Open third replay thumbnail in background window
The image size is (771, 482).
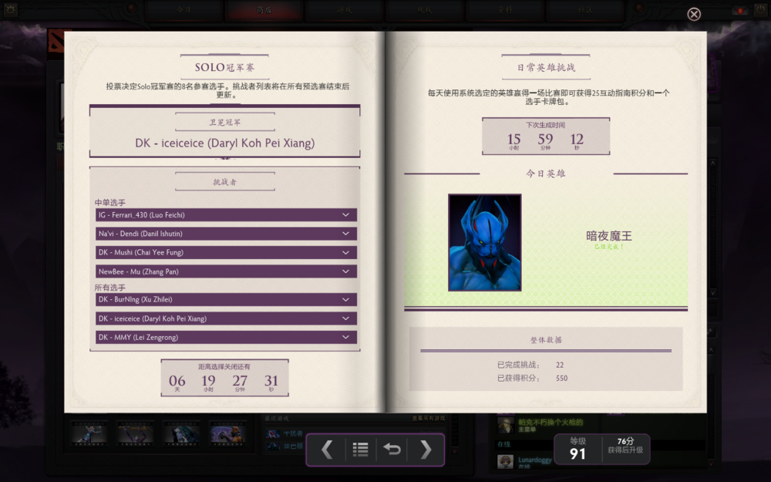pos(181,433)
